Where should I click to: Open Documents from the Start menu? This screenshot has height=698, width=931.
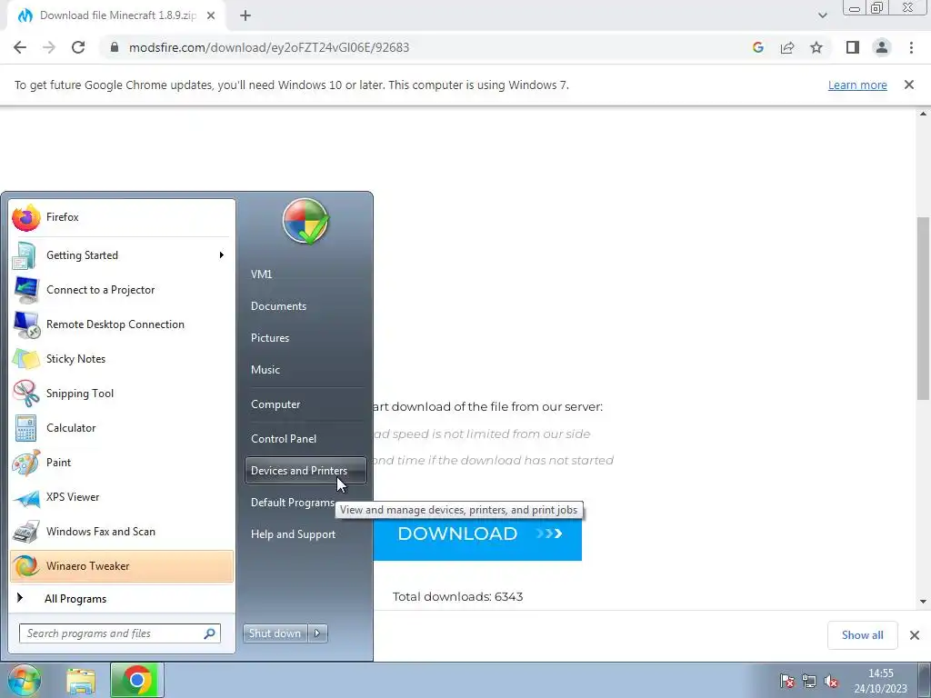pyautogui.click(x=305, y=306)
